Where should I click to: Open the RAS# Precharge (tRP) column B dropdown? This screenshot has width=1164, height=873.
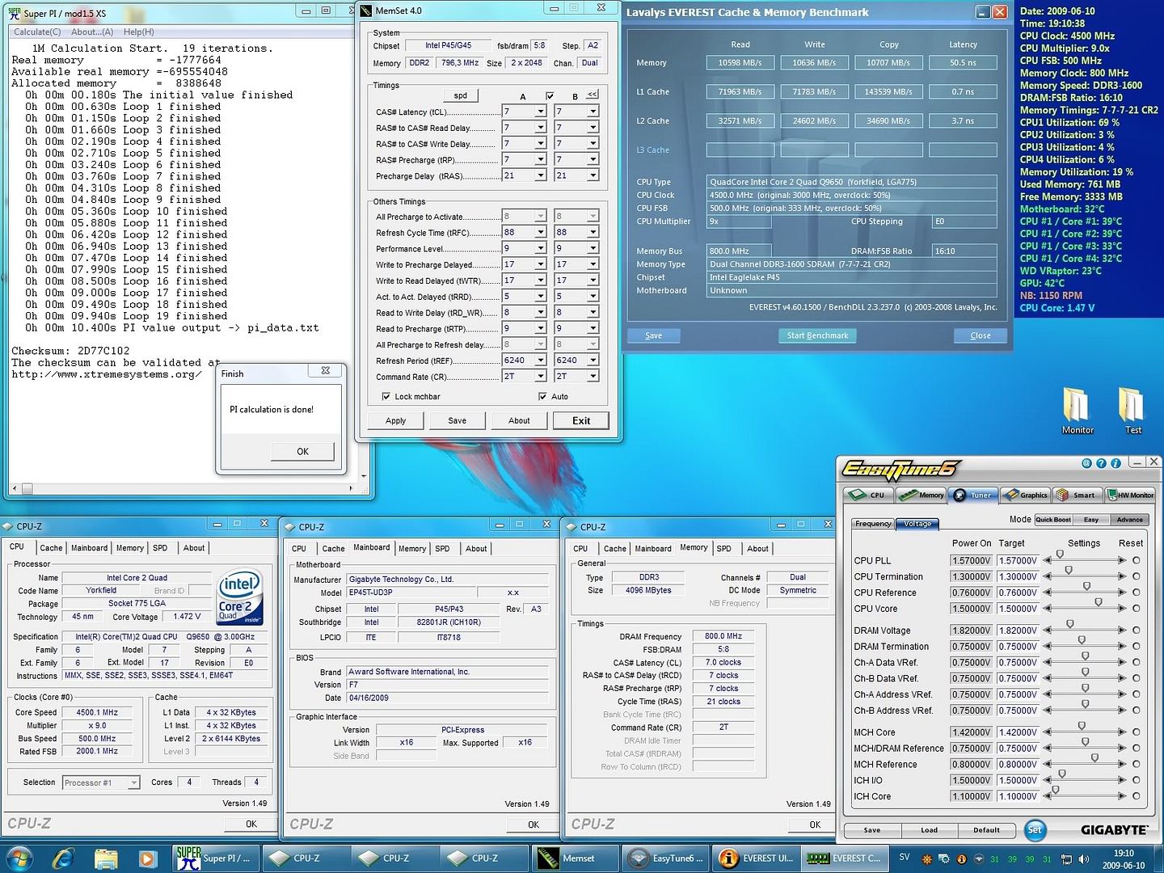click(x=593, y=159)
